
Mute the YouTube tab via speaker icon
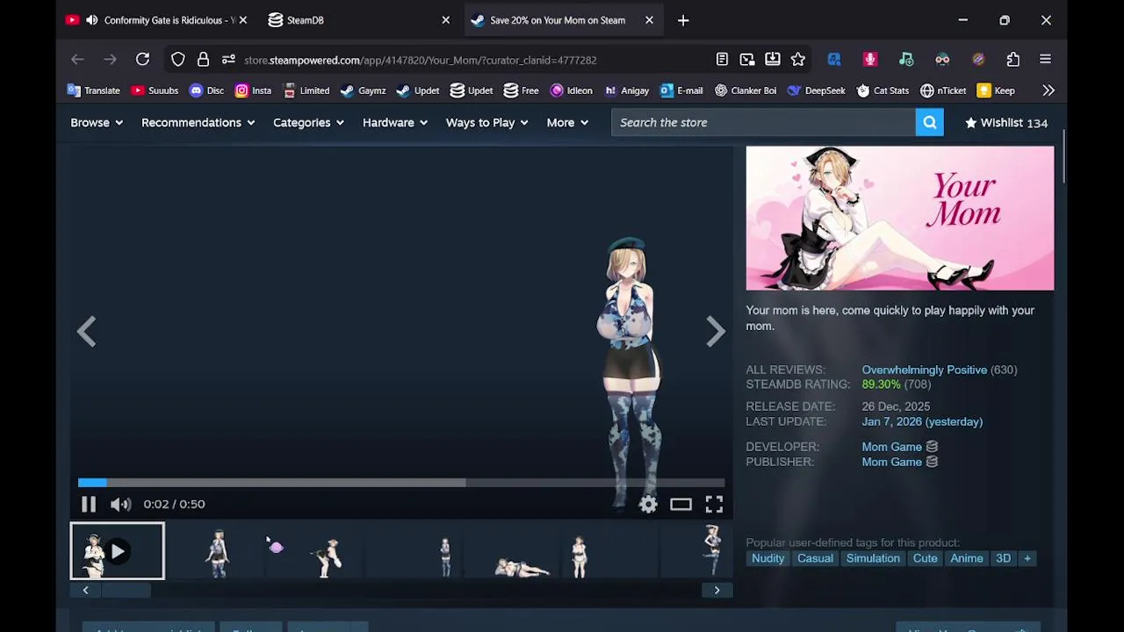(x=92, y=20)
